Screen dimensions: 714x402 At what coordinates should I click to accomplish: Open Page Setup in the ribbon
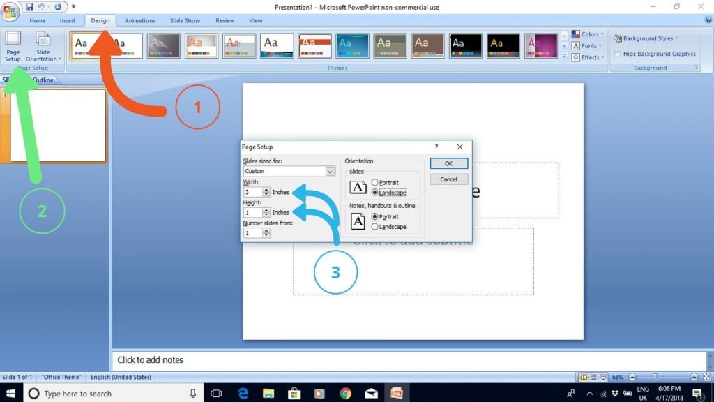pos(13,47)
